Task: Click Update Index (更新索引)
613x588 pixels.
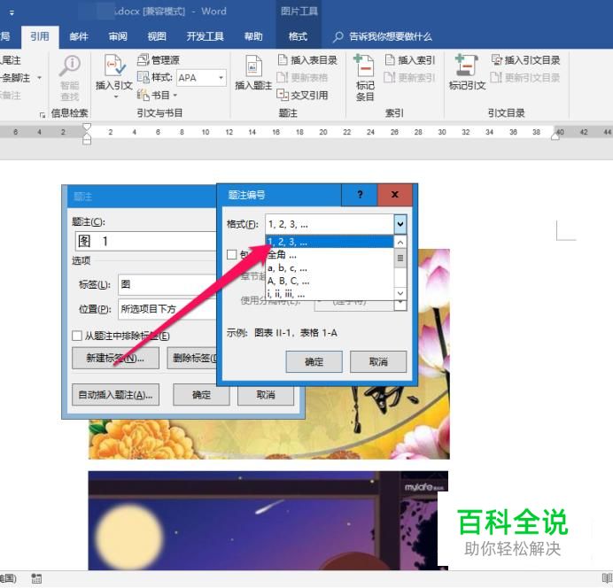Action: coord(410,77)
